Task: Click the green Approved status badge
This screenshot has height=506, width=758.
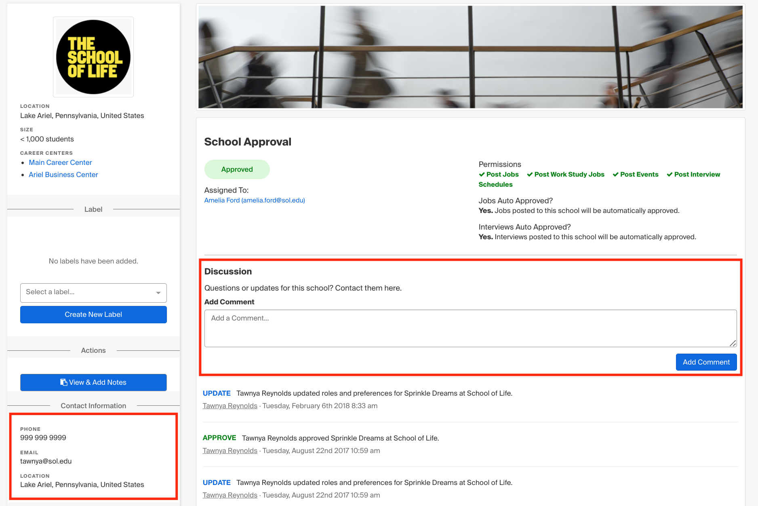Action: 237,169
